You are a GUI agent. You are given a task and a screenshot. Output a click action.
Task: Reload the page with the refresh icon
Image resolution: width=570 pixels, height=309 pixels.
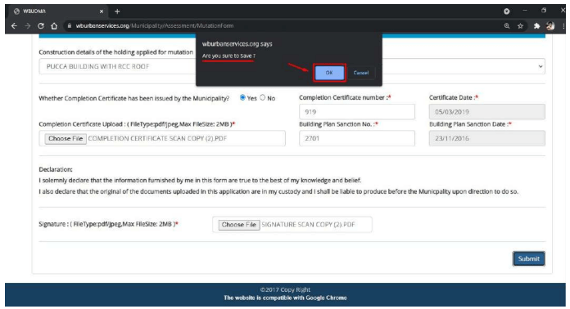pos(41,26)
